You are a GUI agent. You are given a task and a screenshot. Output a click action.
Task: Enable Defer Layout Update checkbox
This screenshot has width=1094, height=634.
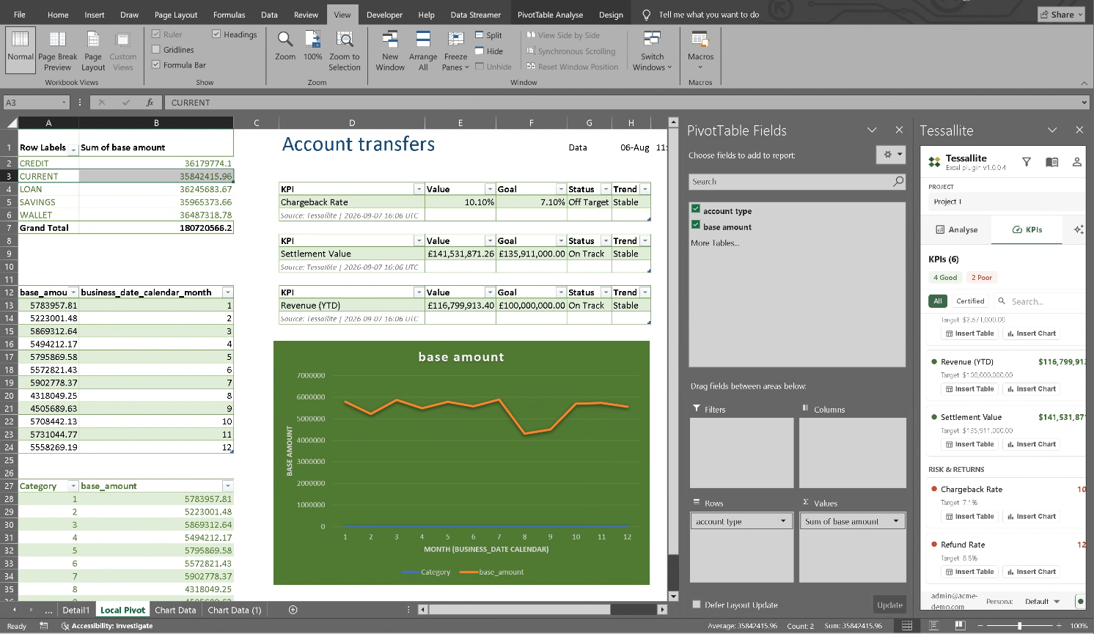pyautogui.click(x=697, y=605)
